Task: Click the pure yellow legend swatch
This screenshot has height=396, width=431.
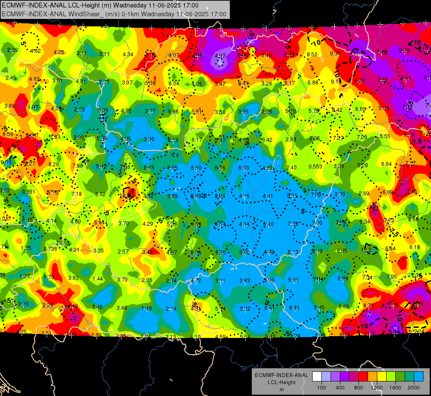Action: click(382, 377)
